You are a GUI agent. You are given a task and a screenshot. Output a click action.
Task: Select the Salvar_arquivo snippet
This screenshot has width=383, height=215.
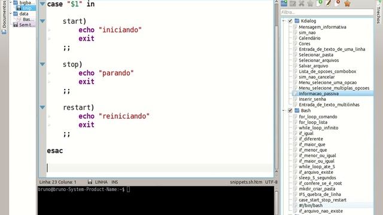314,66
